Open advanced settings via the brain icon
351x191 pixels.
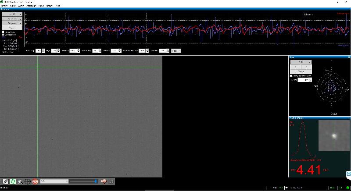click(x=104, y=181)
